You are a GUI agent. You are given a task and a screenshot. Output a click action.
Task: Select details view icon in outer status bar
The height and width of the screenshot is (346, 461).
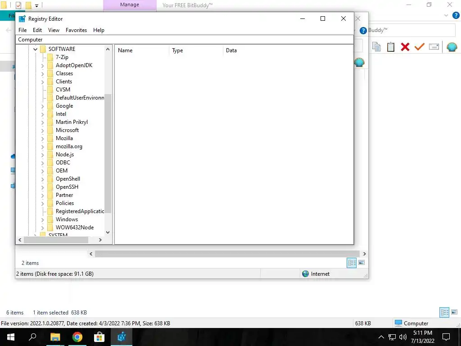tap(444, 312)
